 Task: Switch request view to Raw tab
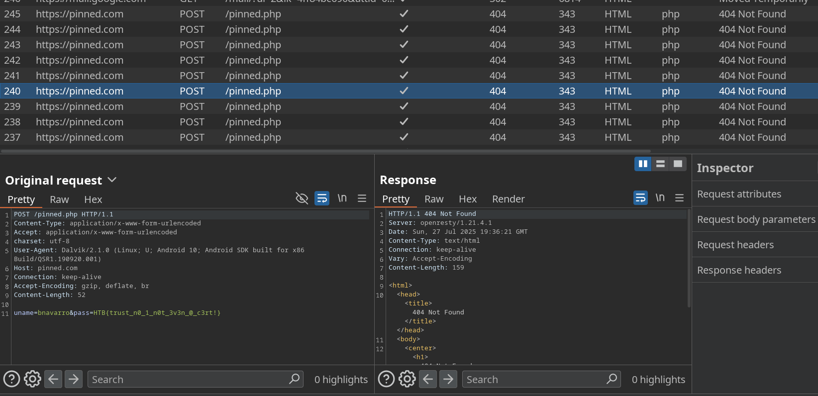pos(59,199)
